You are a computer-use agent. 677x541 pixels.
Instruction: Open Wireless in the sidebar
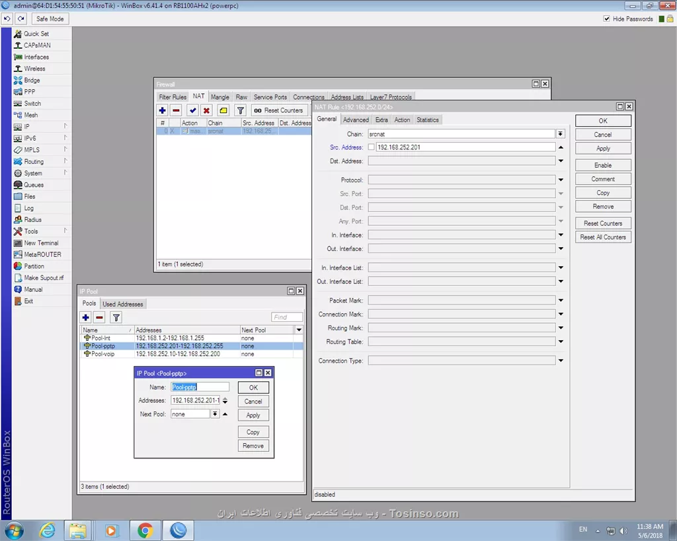click(34, 69)
